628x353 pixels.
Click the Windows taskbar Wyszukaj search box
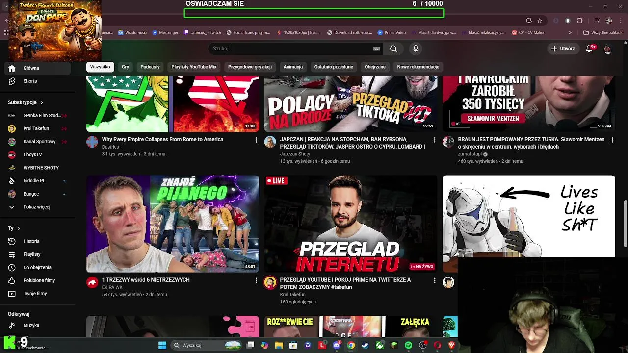(x=207, y=345)
